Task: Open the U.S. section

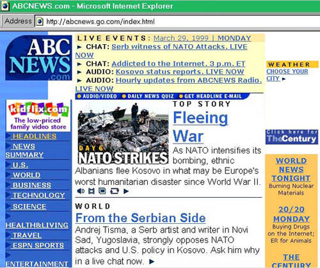Action: tap(20, 165)
